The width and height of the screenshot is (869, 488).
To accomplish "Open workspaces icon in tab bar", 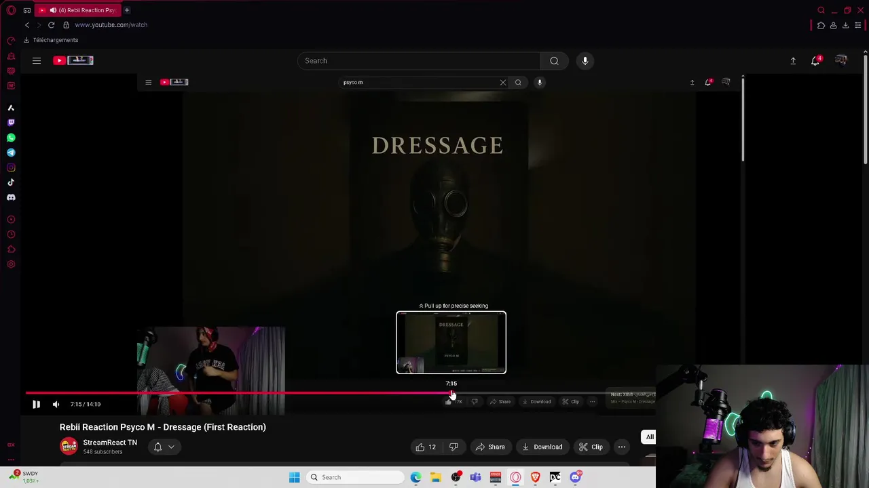I will click(x=27, y=10).
